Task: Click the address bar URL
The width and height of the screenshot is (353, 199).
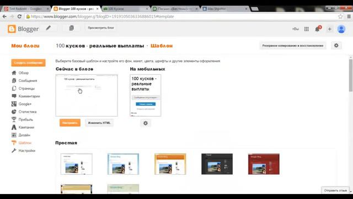Action: point(103,17)
